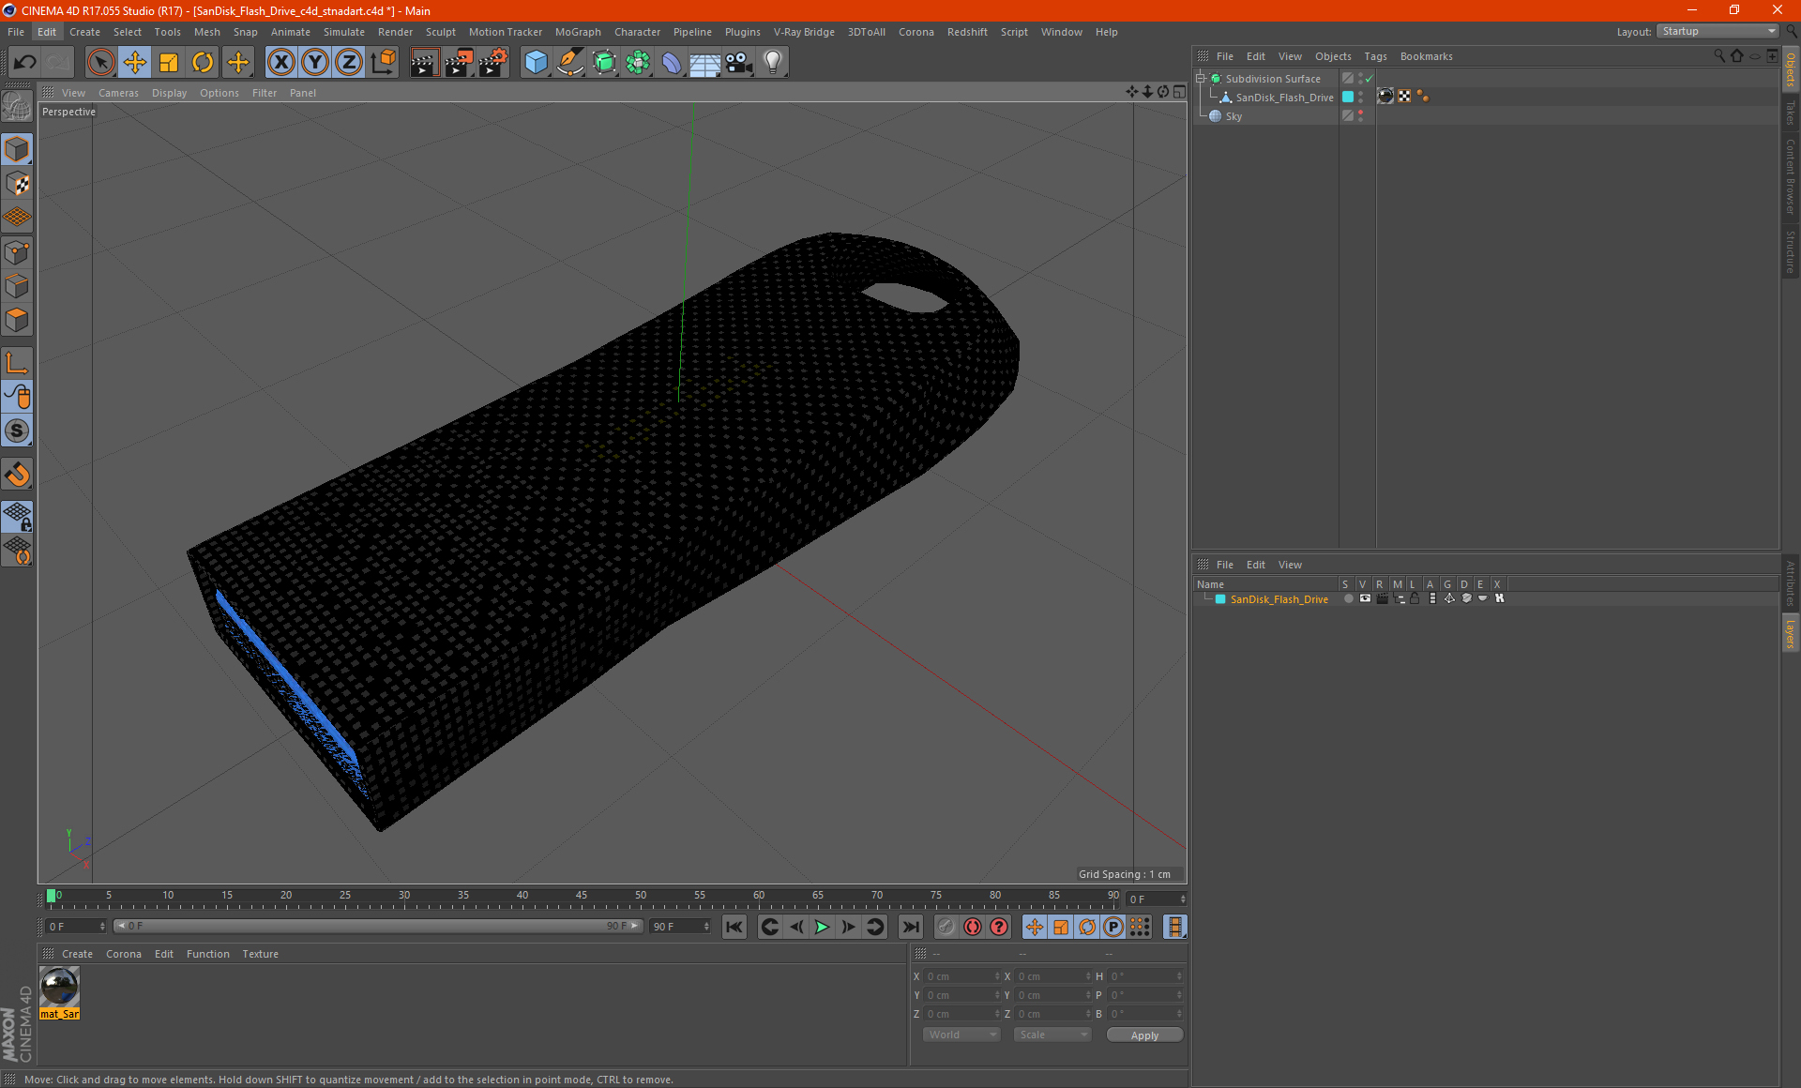This screenshot has width=1801, height=1088.
Task: Toggle coordinate system World/Object icon
Action: point(384,63)
